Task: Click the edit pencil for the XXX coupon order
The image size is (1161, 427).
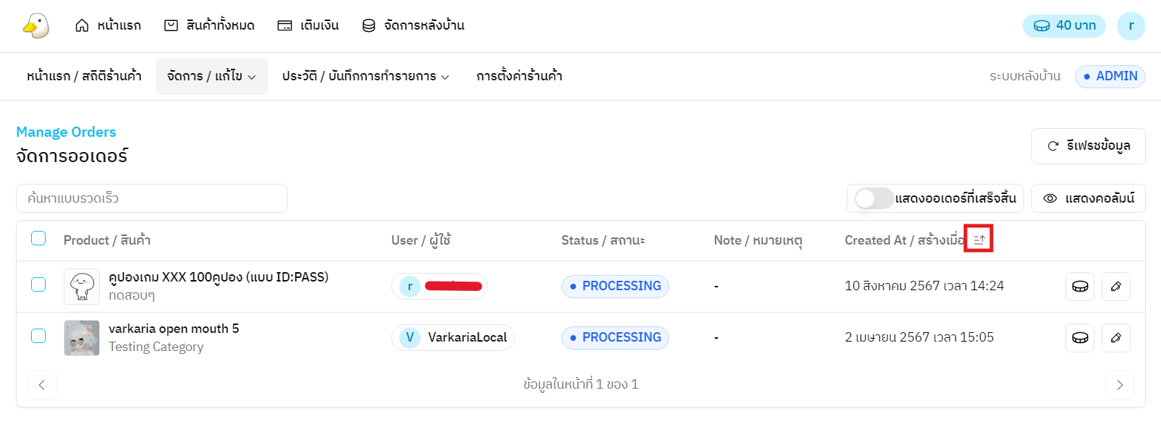Action: click(1115, 287)
